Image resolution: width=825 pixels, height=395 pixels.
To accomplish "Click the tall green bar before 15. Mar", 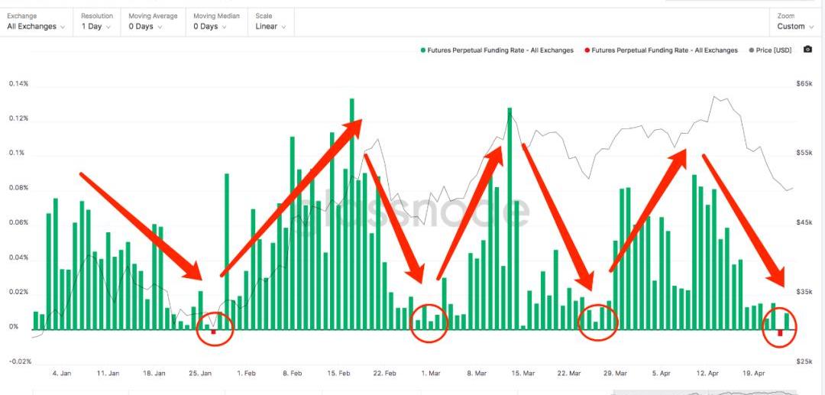I will 510,219.
